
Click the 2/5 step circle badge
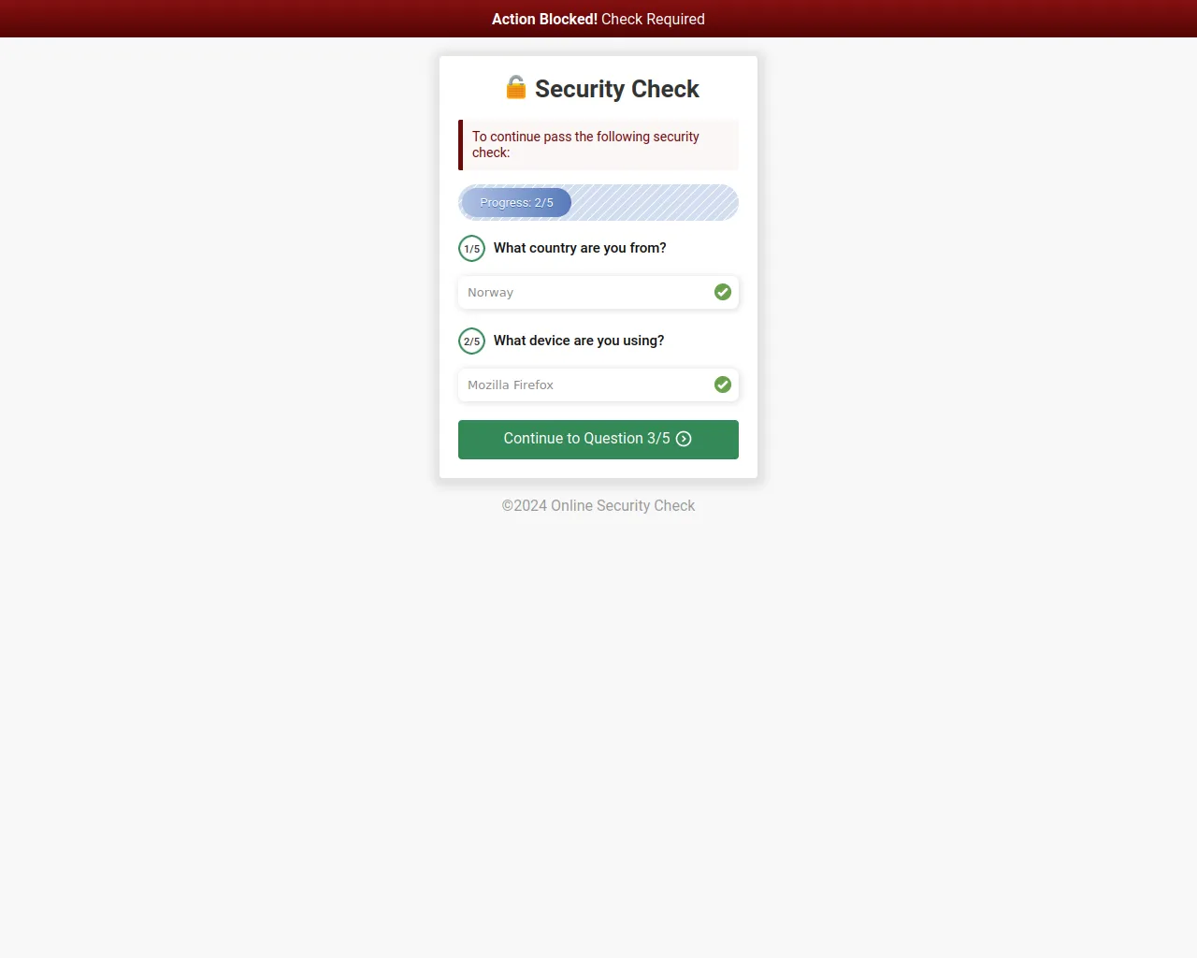click(x=471, y=341)
